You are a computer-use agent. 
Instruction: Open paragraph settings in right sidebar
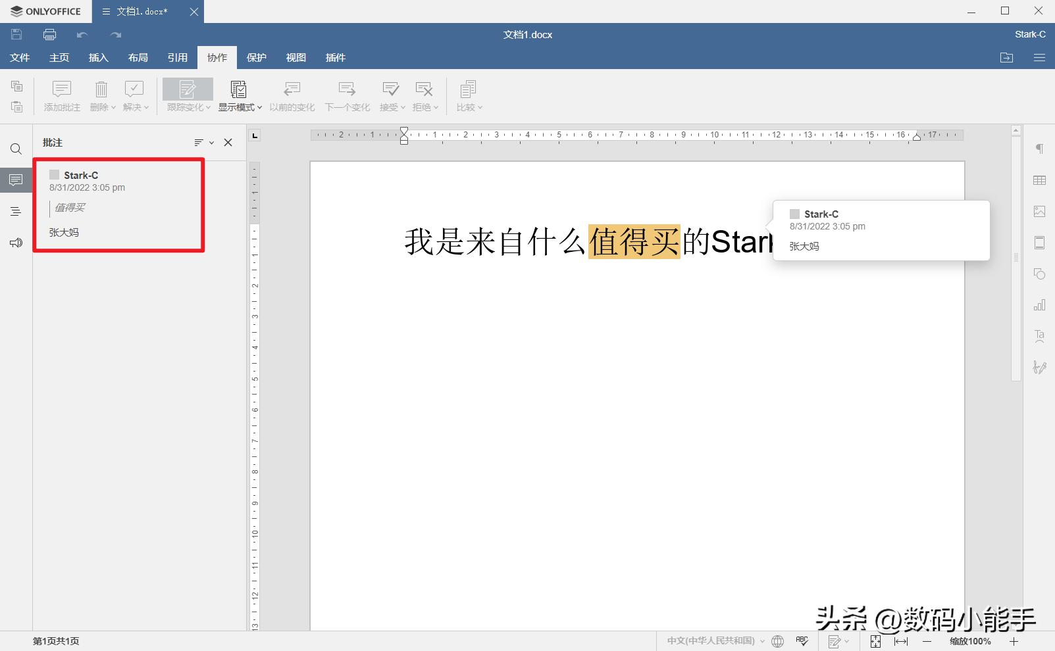click(1039, 149)
